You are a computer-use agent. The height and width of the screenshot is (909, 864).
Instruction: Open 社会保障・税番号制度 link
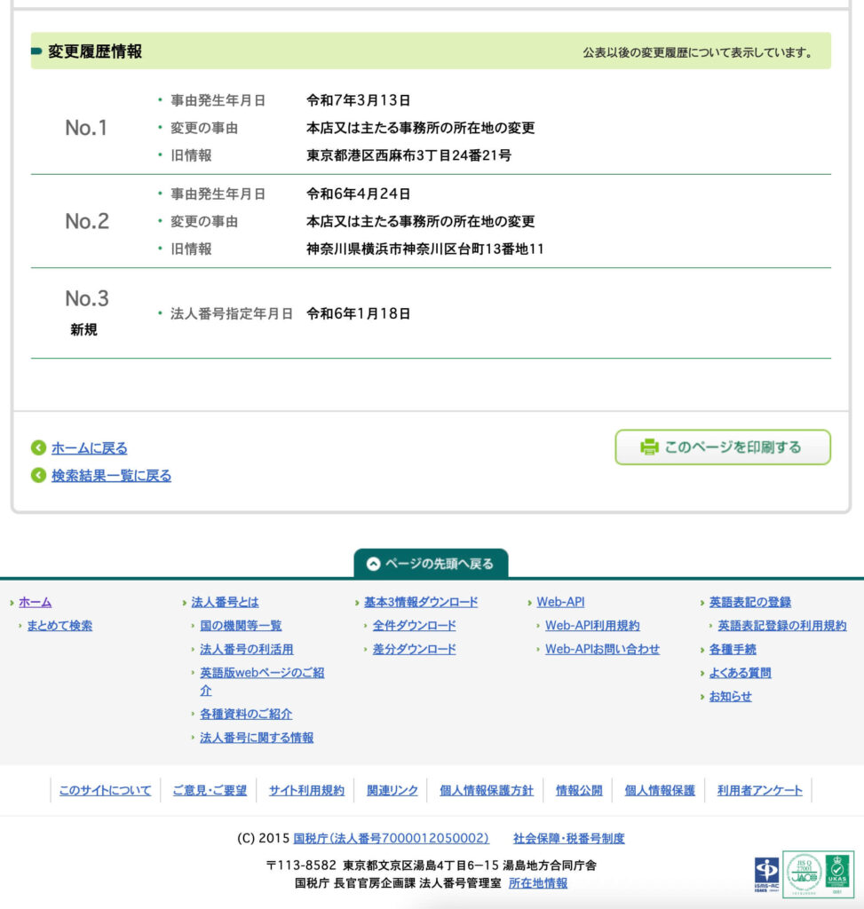[x=569, y=838]
